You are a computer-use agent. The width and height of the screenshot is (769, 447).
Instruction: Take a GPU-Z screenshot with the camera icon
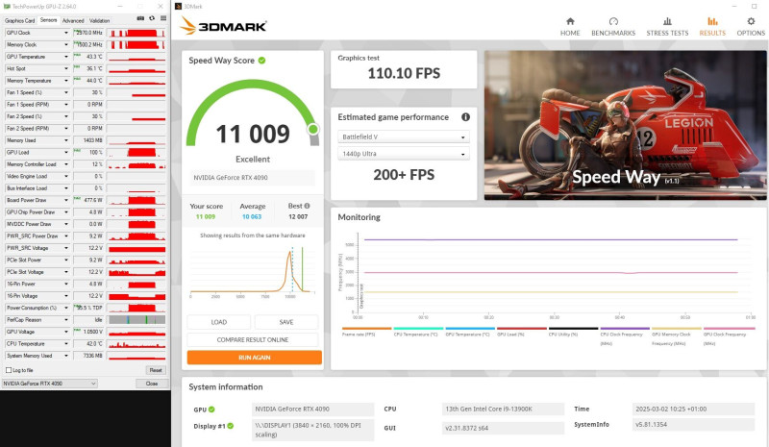click(x=140, y=18)
